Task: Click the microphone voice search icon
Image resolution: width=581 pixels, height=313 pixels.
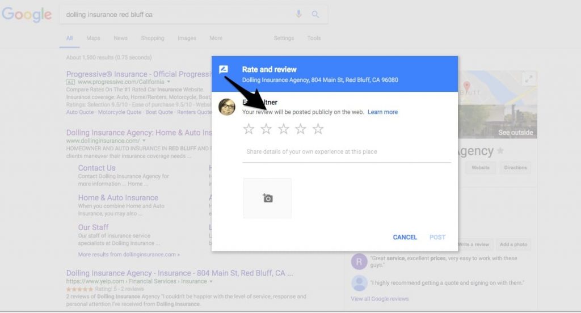Action: (298, 14)
